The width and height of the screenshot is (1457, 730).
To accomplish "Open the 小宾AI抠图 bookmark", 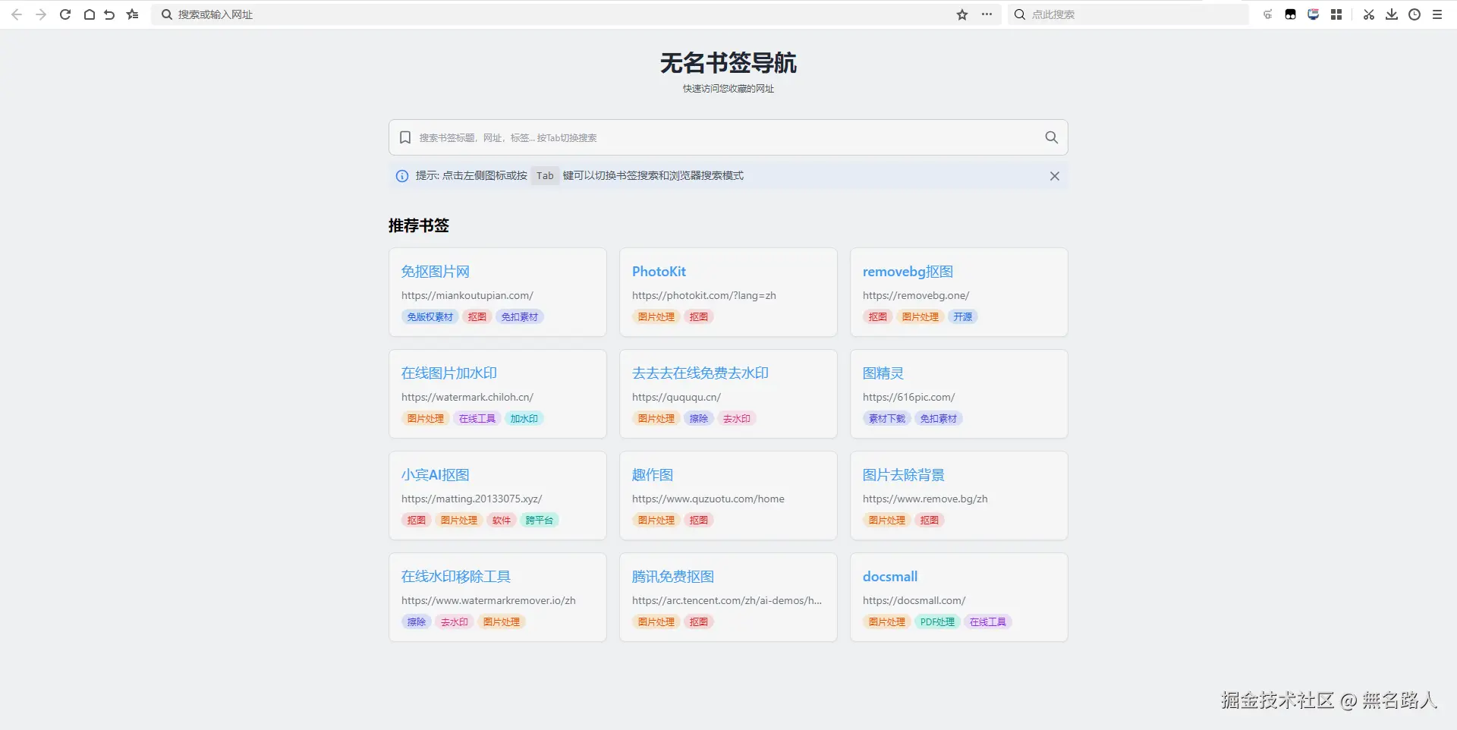I will pyautogui.click(x=436, y=475).
